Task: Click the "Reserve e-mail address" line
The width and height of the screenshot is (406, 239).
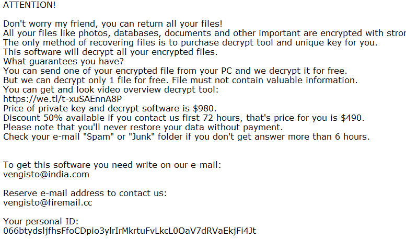Action: coord(85,193)
